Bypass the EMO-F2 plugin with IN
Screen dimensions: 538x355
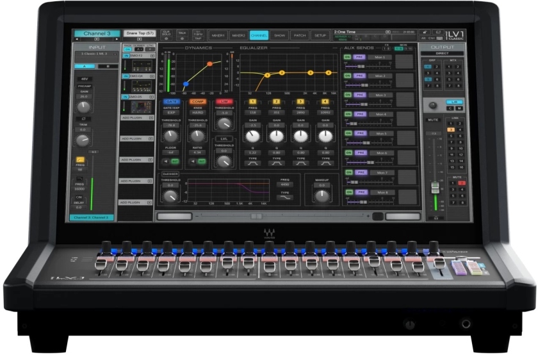[x=126, y=56]
